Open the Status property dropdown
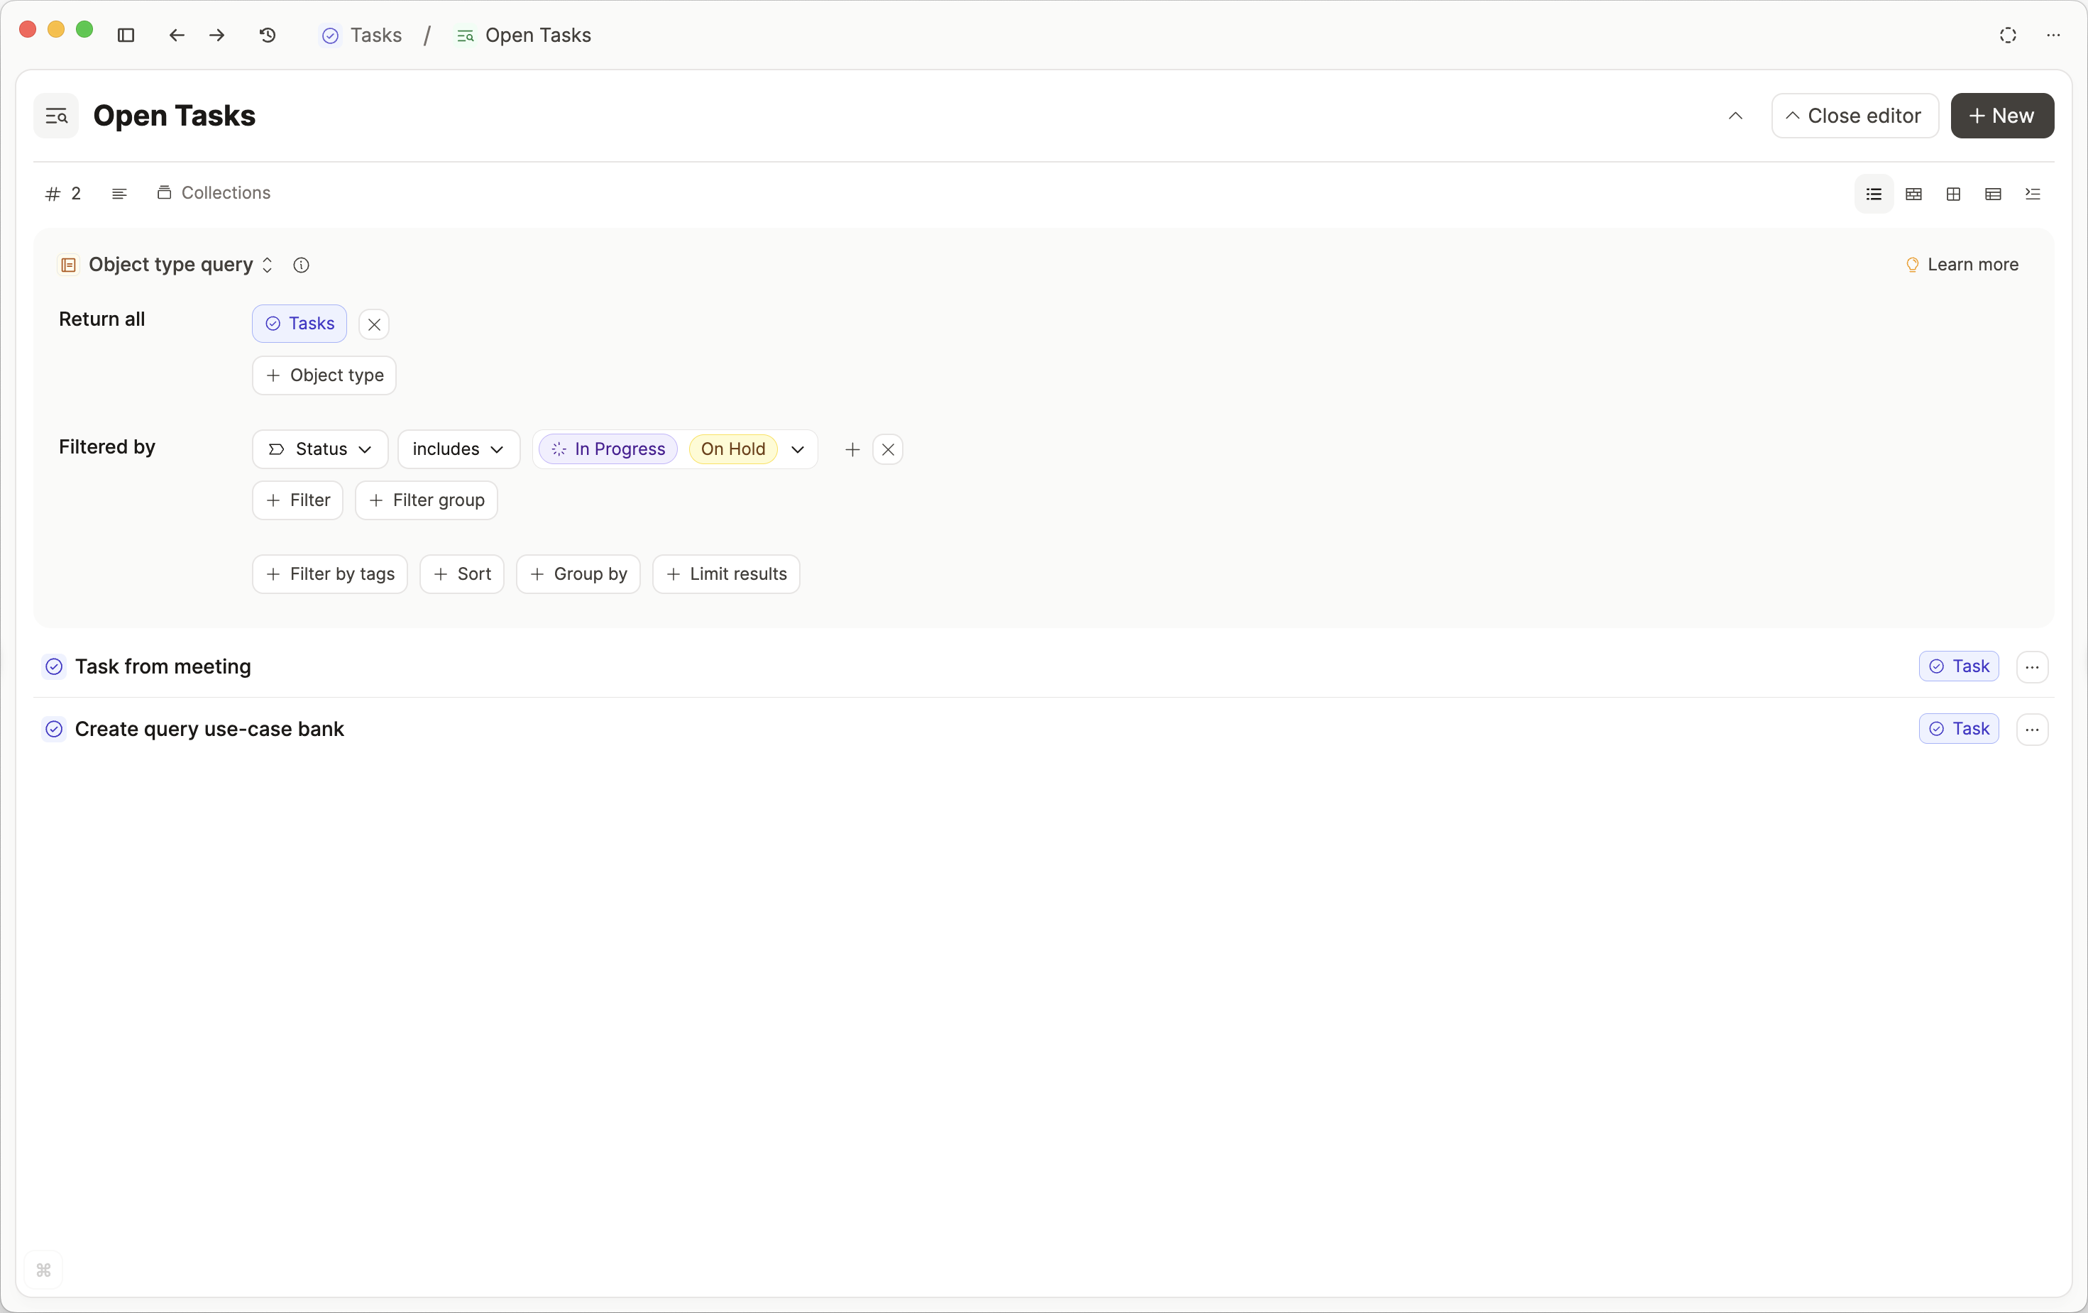Screen dimensions: 2088x1313 [x=320, y=449]
